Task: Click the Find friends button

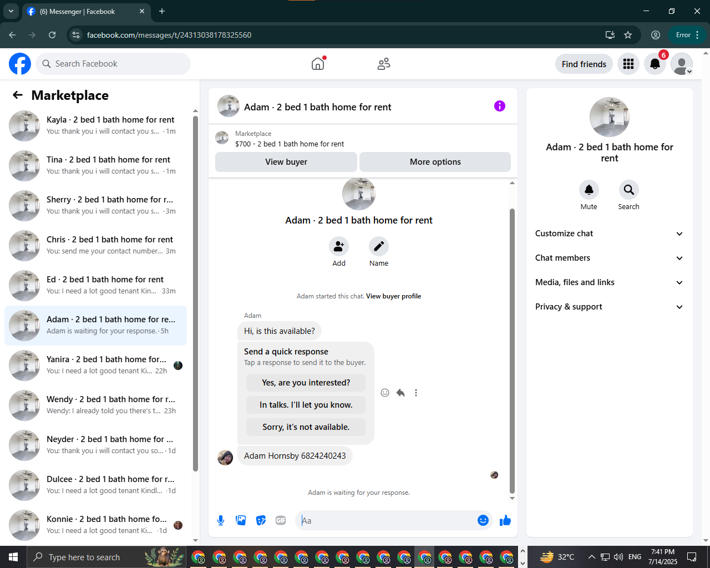Action: click(x=584, y=64)
